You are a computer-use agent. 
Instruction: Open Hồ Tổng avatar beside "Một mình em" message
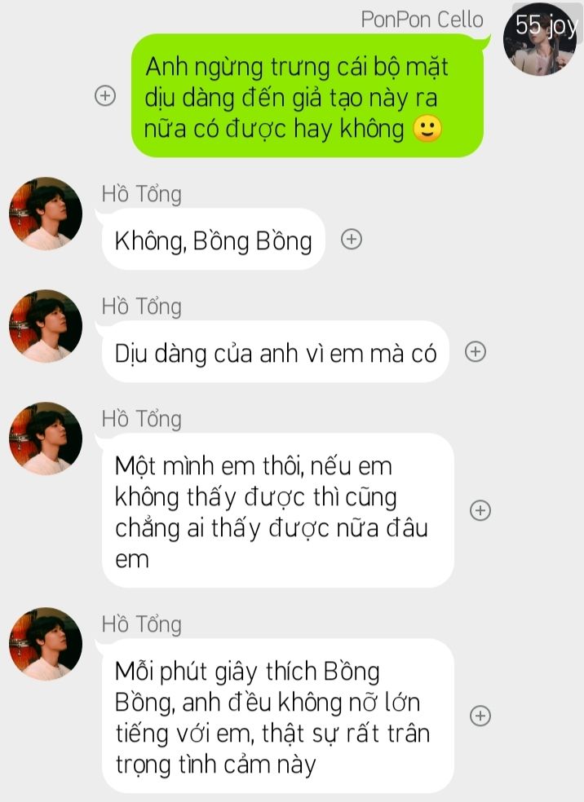point(46,438)
